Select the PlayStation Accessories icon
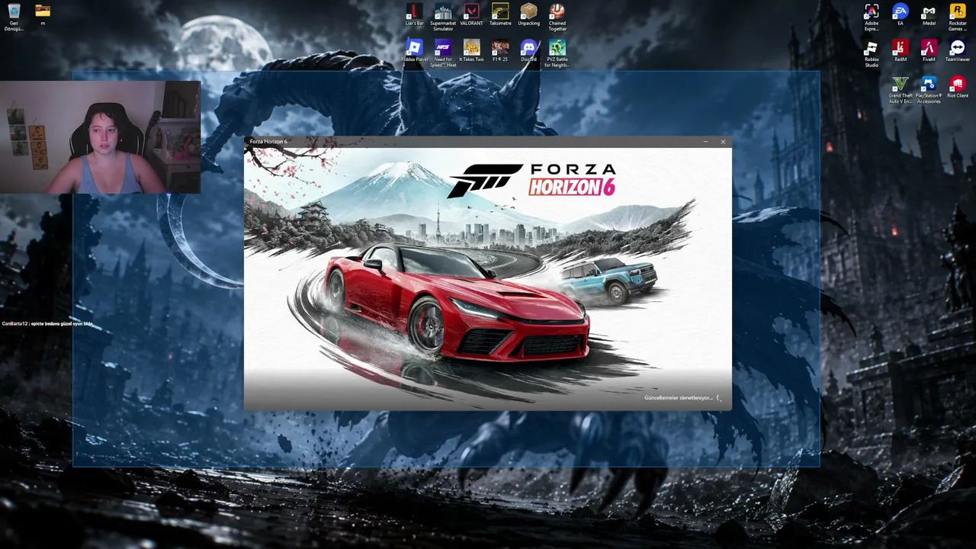The image size is (976, 549). click(x=929, y=89)
